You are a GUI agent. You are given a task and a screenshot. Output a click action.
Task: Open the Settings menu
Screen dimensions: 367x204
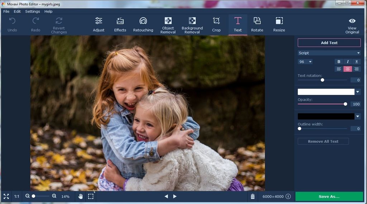(33, 11)
